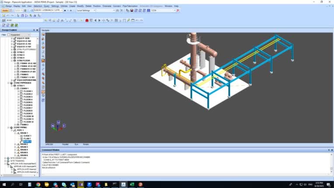Select ZONE PIPING in the tree
Screen dimensions: 334x188
coord(20,128)
